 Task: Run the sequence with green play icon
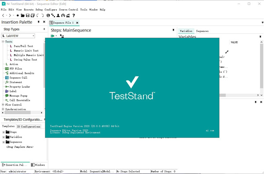tap(52, 36)
